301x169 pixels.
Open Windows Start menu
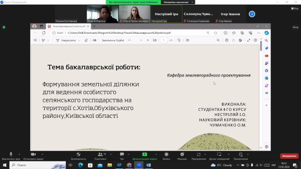coord(5,165)
